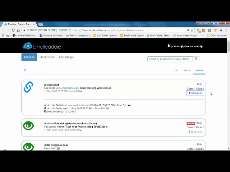The width and height of the screenshot is (230, 172).
Task: Click the red Replied badge
Action: tap(191, 123)
